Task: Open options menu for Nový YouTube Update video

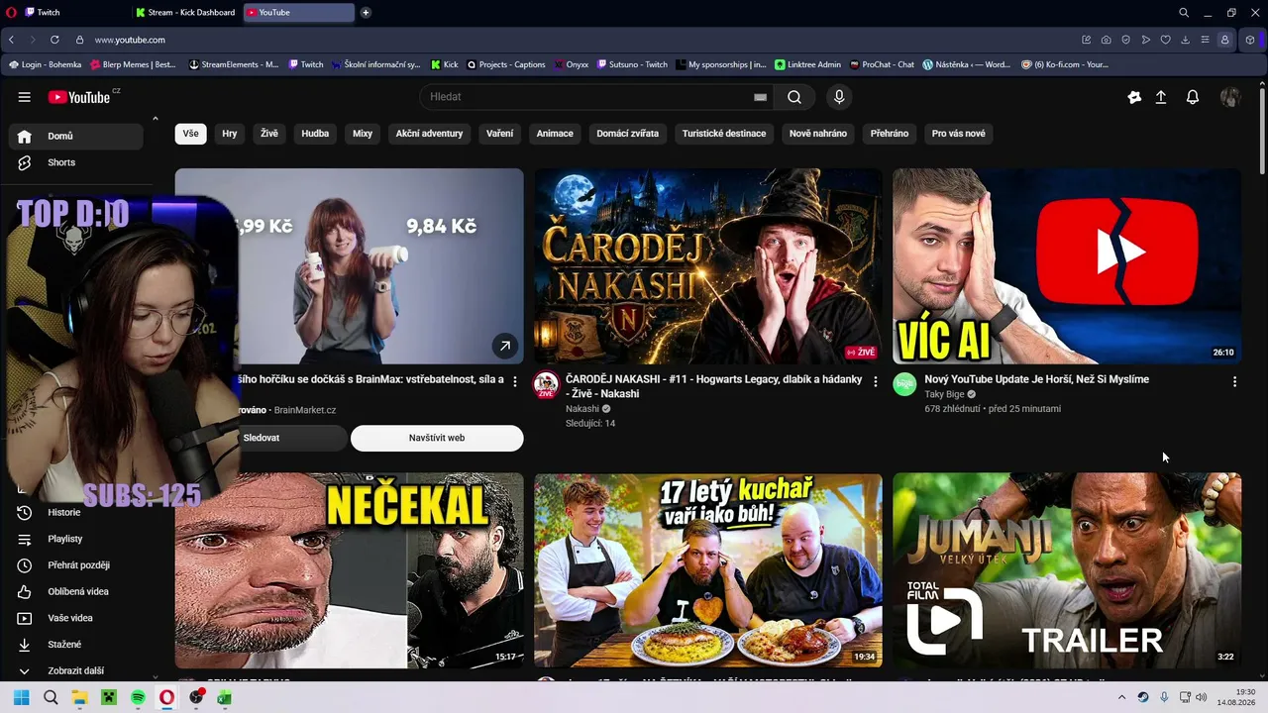Action: (x=1234, y=381)
